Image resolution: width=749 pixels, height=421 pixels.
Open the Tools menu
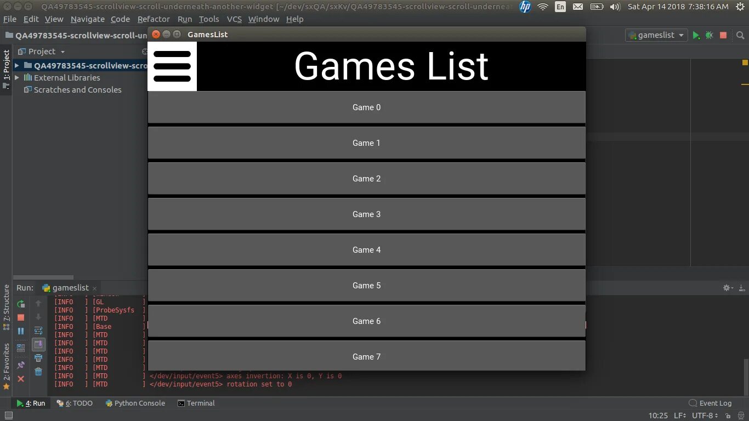pos(209,19)
